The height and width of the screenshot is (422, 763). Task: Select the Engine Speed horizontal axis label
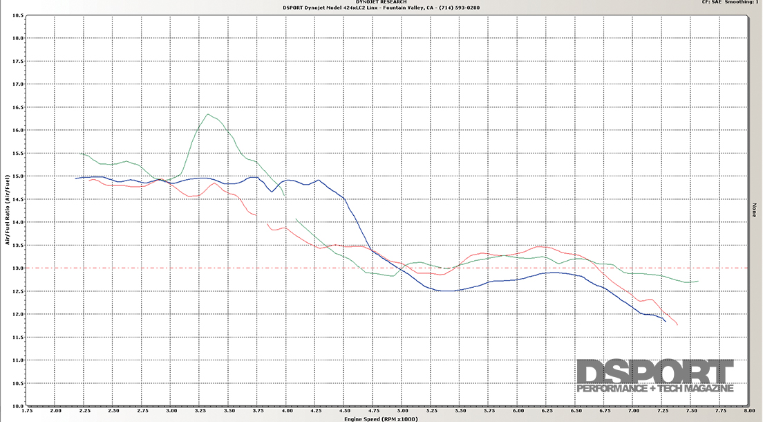tap(381, 419)
